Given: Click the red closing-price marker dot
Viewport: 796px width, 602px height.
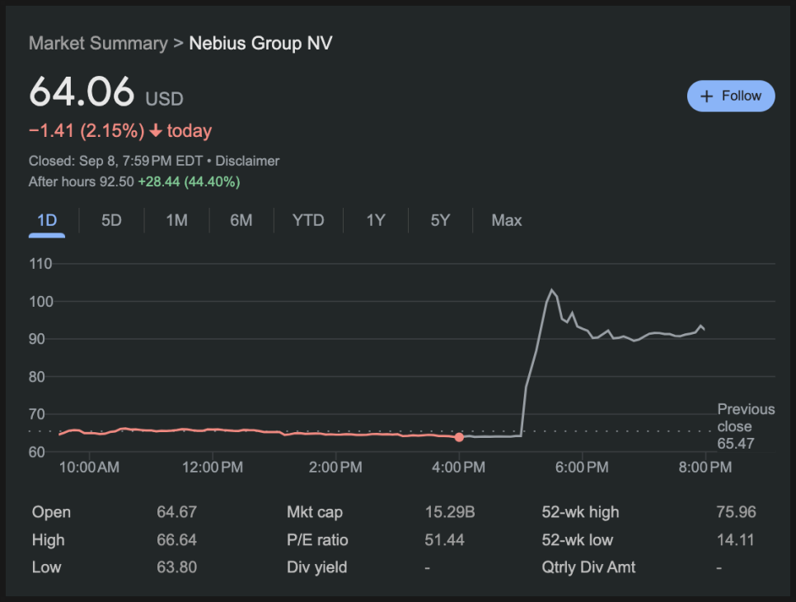Looking at the screenshot, I should pos(459,437).
